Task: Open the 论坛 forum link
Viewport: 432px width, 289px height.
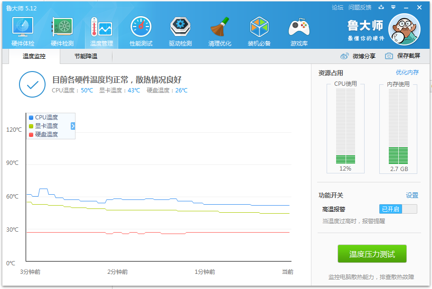Action: tap(338, 8)
